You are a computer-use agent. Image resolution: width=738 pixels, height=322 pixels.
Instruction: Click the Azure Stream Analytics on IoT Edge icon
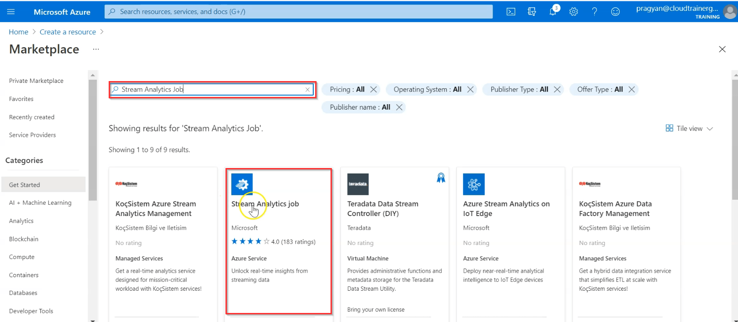tap(474, 184)
